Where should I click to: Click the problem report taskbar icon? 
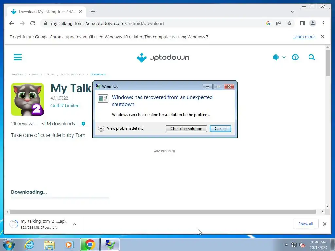coord(110,244)
